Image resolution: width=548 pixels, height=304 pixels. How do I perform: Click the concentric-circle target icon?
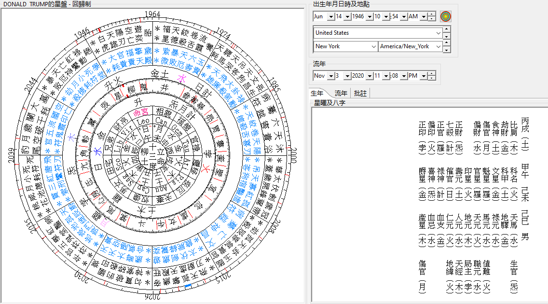click(445, 16)
